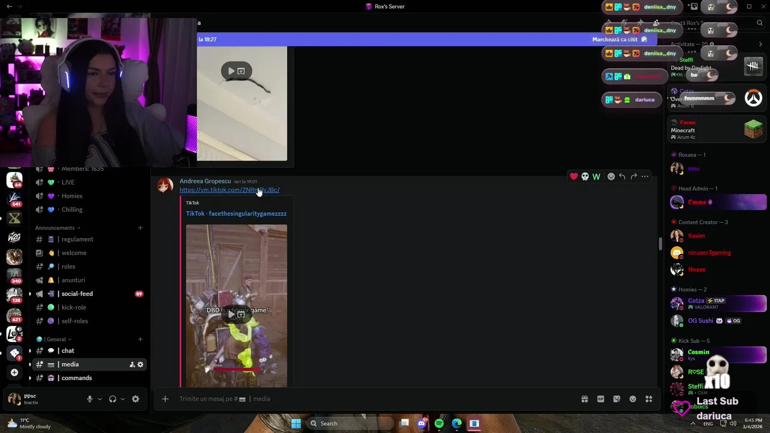The width and height of the screenshot is (770, 433).
Task: Open microphone input options arrow
Action: 100,399
